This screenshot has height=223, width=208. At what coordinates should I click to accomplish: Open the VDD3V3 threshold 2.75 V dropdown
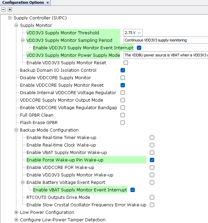[x=133, y=33]
